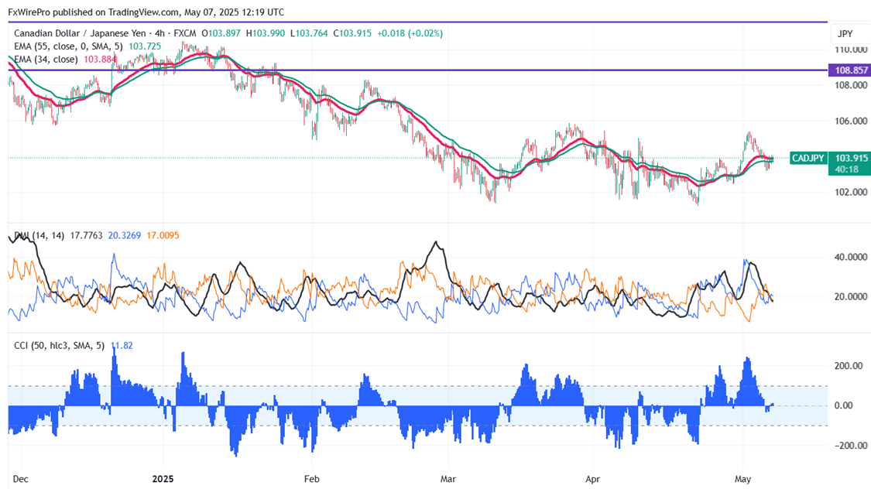
Task: Click the CCI value 11.82
Action: tap(122, 345)
